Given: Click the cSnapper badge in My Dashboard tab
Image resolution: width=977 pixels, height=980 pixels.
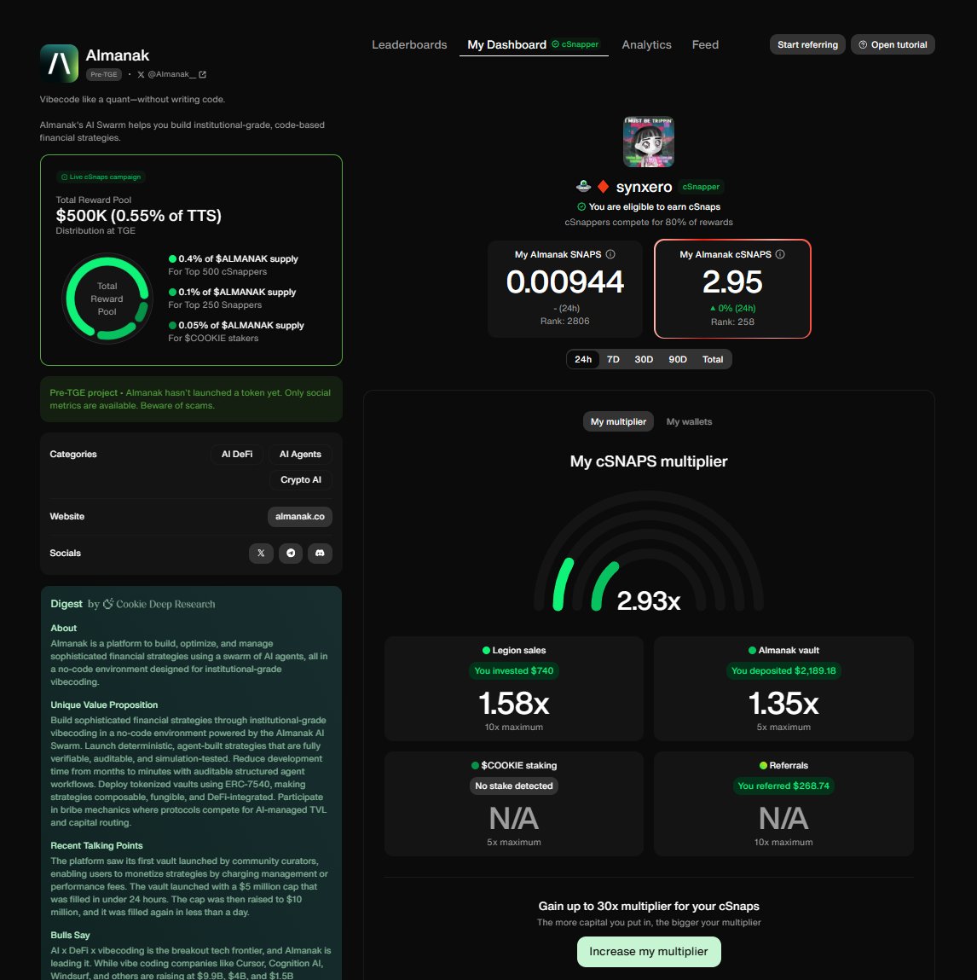Looking at the screenshot, I should 575,44.
